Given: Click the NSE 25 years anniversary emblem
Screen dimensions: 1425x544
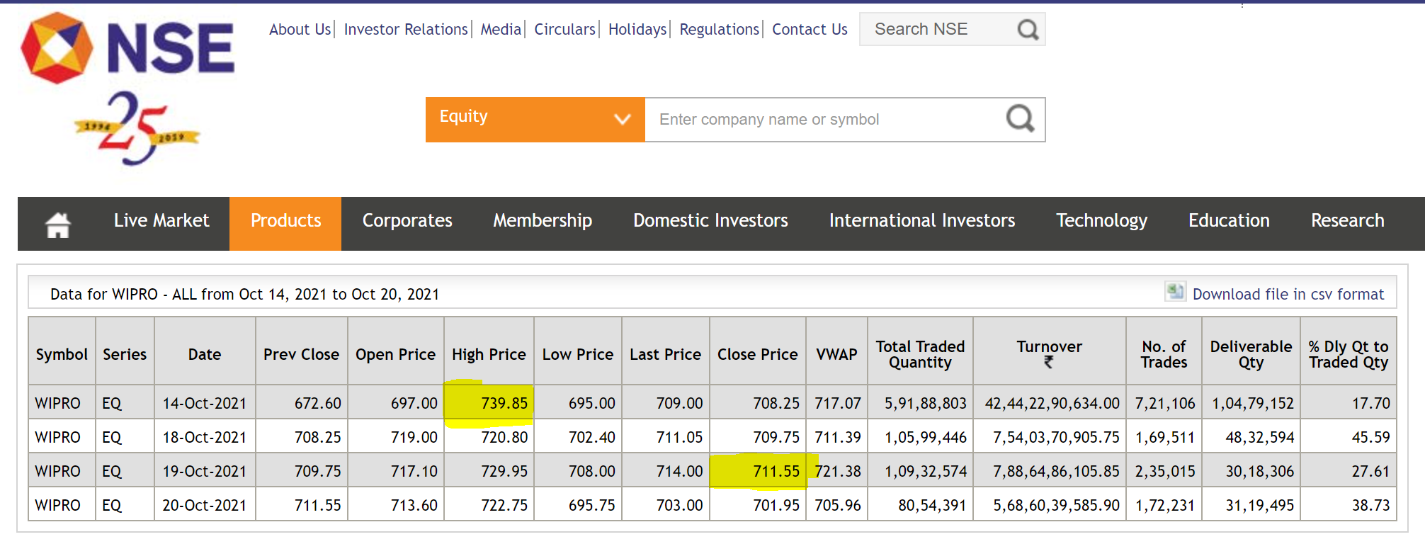Looking at the screenshot, I should pos(137,127).
